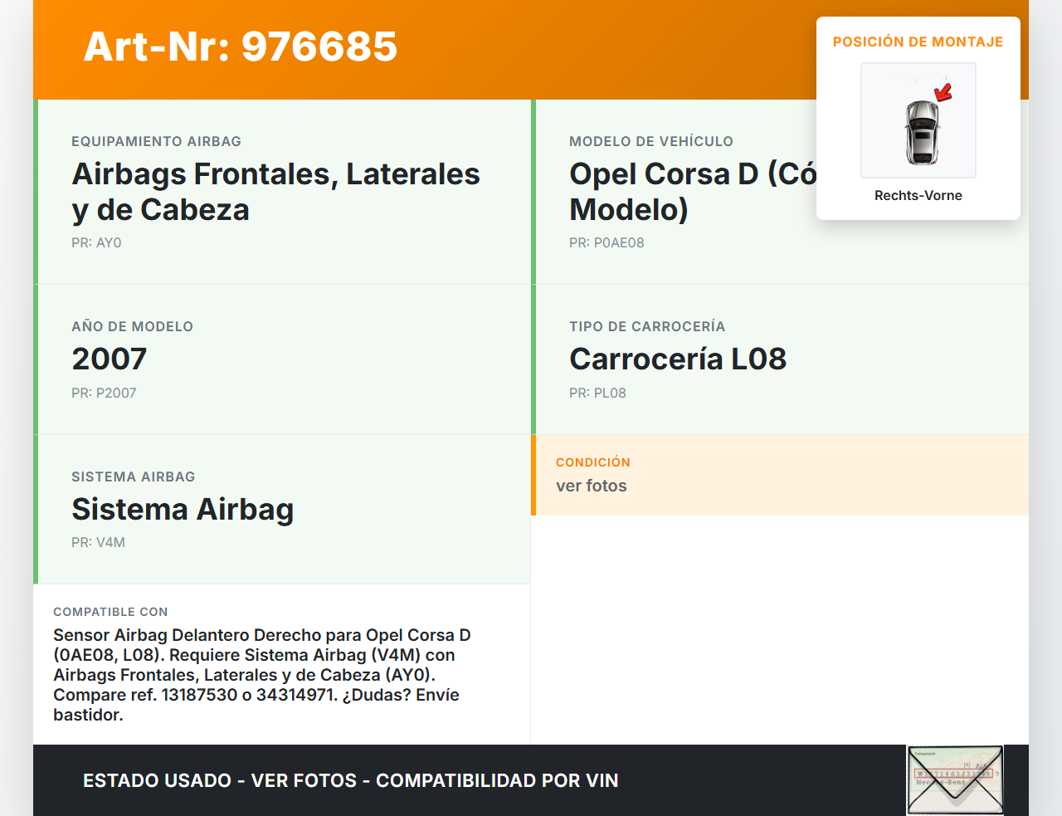Click the PR: V4M code
Viewport: 1062px width, 816px height.
pos(98,542)
